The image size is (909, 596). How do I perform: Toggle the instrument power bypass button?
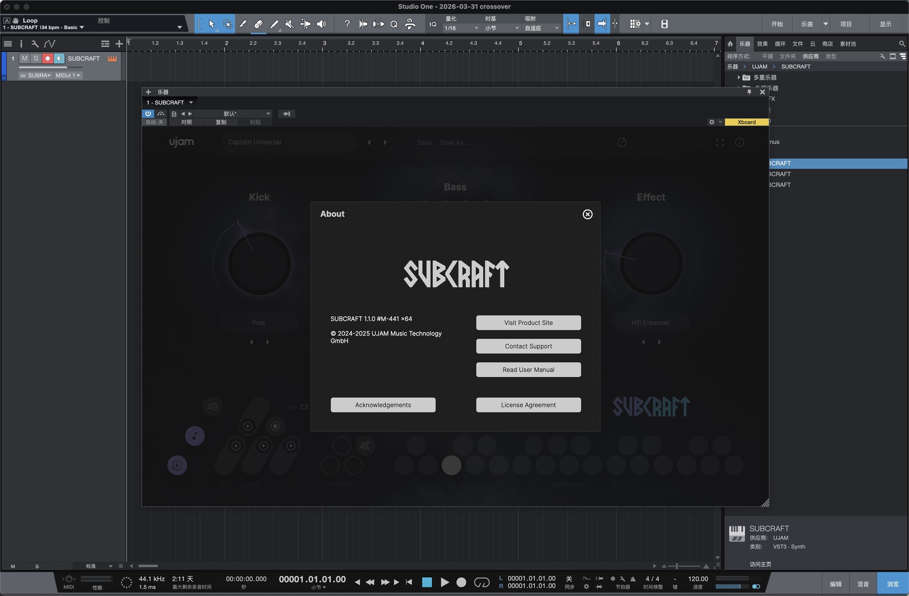coord(148,114)
